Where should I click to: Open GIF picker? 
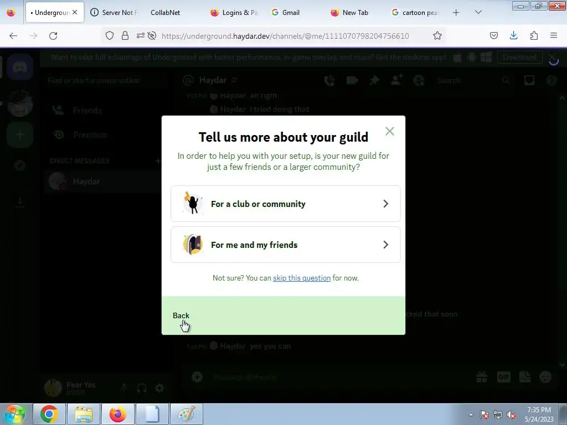point(503,377)
